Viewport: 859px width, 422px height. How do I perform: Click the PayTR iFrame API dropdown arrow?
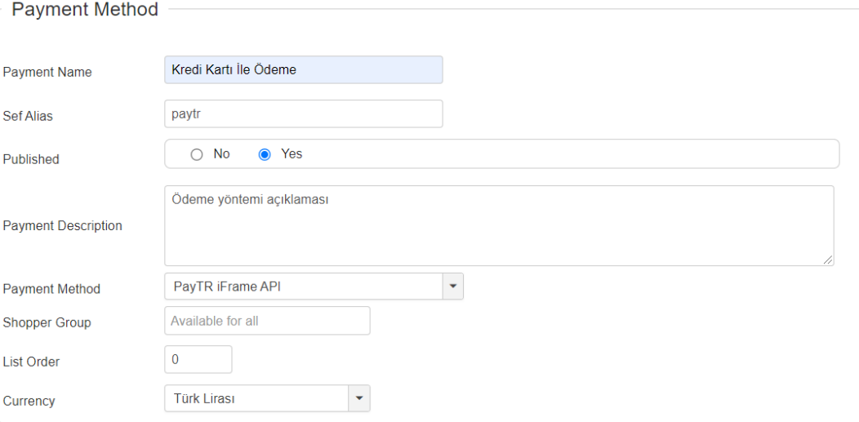(453, 287)
